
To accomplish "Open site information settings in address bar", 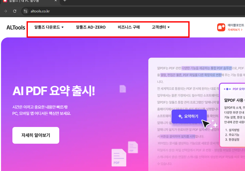I will point(25,11).
